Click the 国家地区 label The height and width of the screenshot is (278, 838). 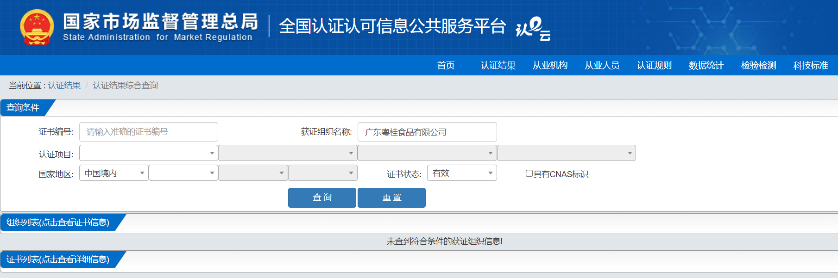point(56,174)
